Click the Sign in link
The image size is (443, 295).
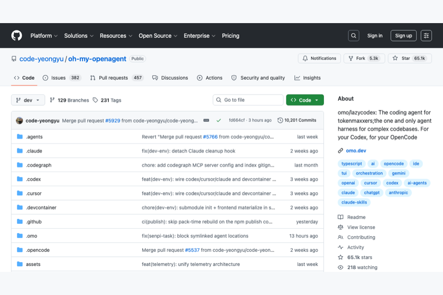click(375, 35)
